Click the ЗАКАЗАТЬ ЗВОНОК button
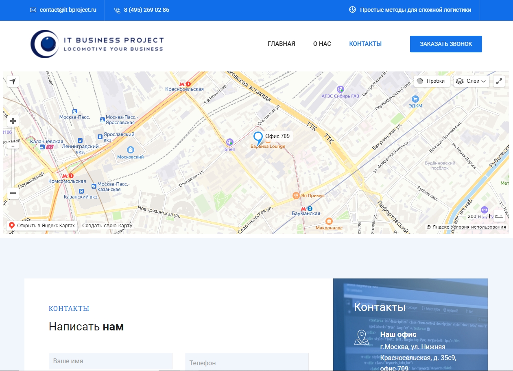The image size is (513, 371). pos(446,44)
